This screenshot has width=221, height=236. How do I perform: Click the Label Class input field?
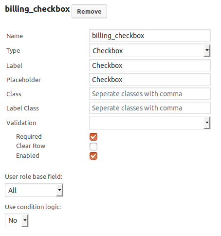click(x=150, y=108)
